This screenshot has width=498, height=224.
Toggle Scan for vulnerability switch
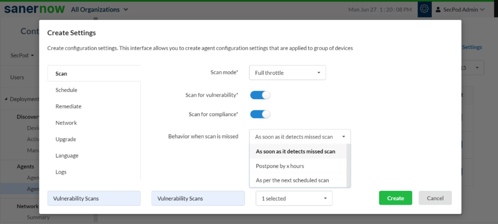click(x=260, y=95)
